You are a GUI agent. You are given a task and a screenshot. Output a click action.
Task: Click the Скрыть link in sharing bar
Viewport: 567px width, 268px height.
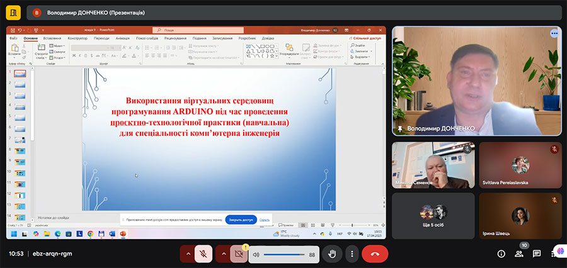265,220
